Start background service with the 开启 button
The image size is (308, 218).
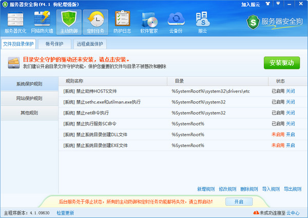239,202
